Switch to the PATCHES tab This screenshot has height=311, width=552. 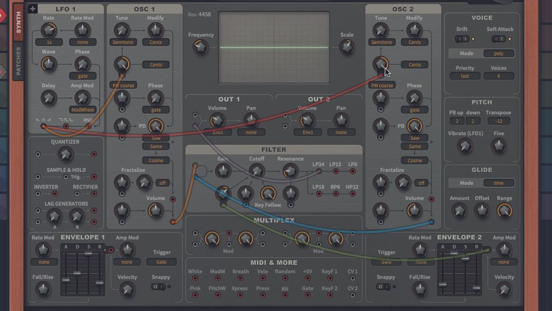pos(18,60)
